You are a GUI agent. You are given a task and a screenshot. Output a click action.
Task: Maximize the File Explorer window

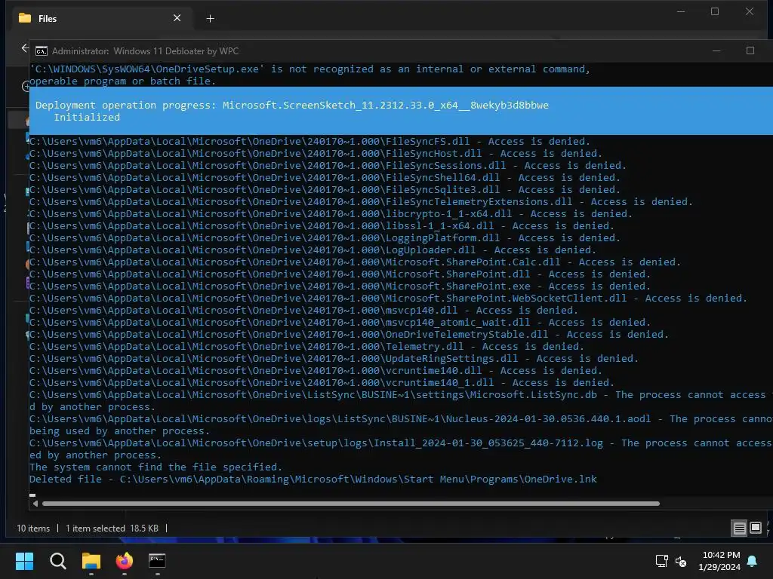715,11
